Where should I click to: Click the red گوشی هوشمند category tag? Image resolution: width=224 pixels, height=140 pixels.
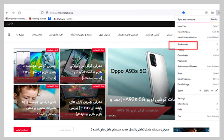point(53,50)
